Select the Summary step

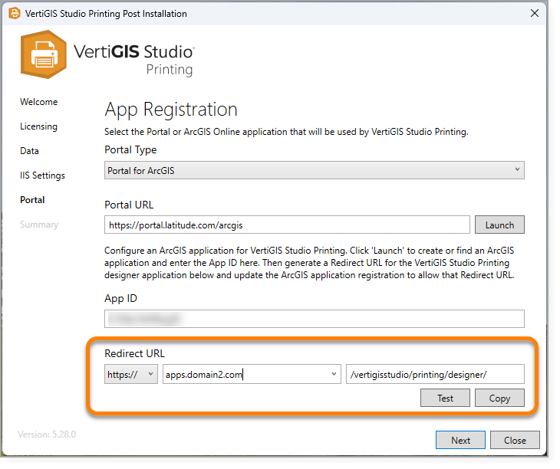coord(39,225)
